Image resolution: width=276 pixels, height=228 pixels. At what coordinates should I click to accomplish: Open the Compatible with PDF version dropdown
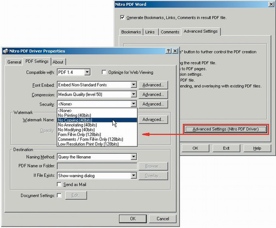[87, 72]
